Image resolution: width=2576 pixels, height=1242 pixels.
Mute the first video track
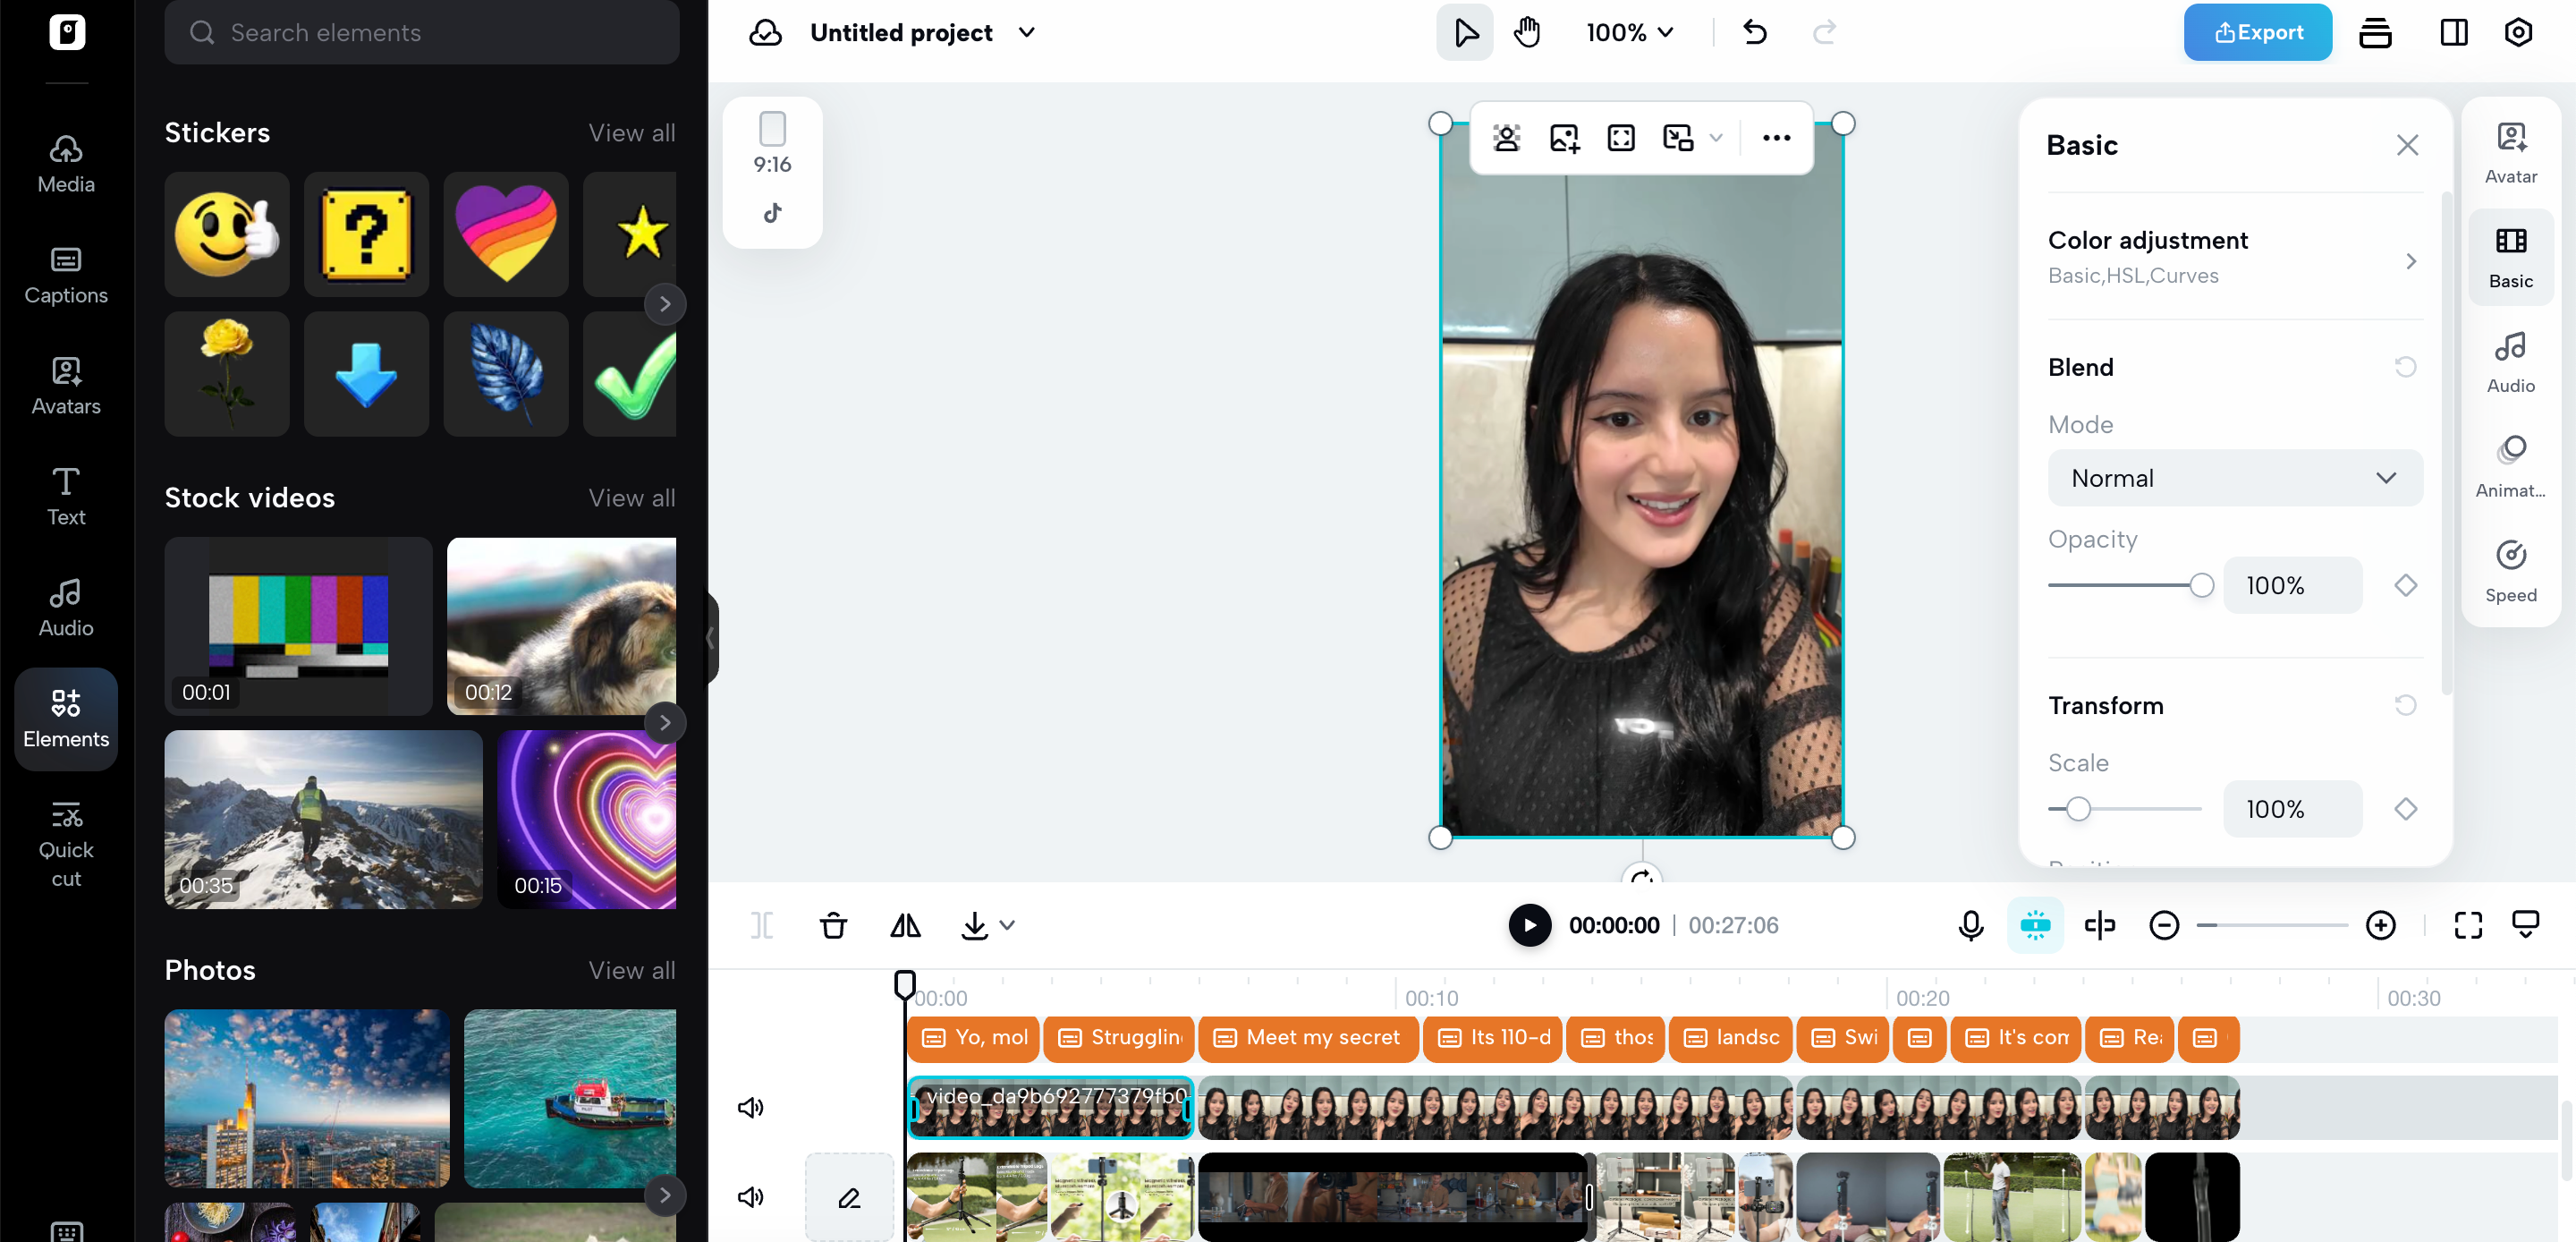pyautogui.click(x=750, y=1108)
